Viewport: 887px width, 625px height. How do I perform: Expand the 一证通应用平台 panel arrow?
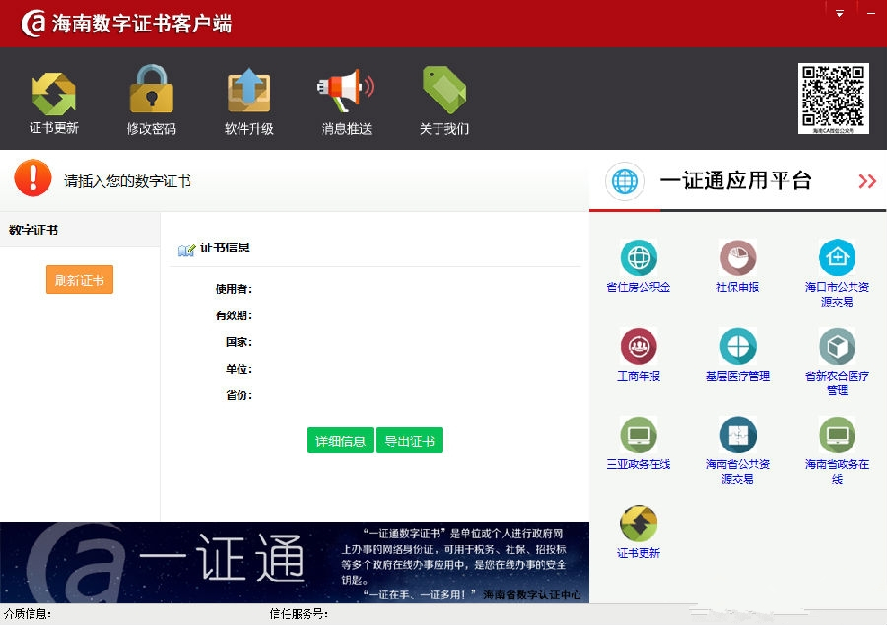pos(868,181)
